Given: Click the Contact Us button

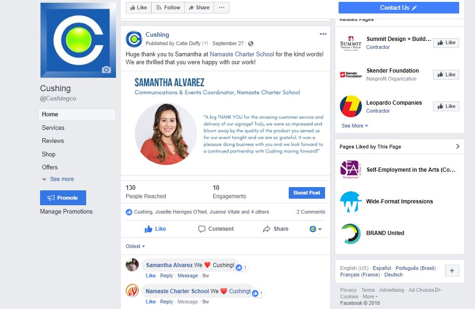Looking at the screenshot, I should [x=399, y=7].
